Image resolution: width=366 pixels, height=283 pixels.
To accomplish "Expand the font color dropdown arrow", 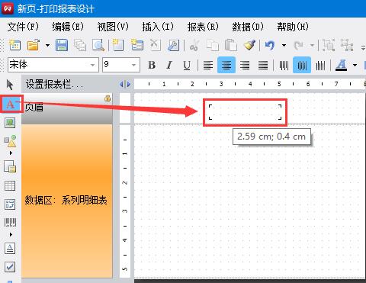I will (x=355, y=66).
